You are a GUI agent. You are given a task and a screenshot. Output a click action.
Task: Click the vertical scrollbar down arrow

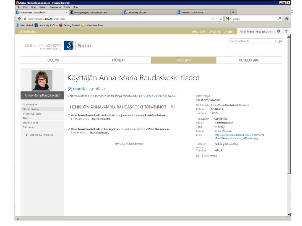click(x=289, y=214)
